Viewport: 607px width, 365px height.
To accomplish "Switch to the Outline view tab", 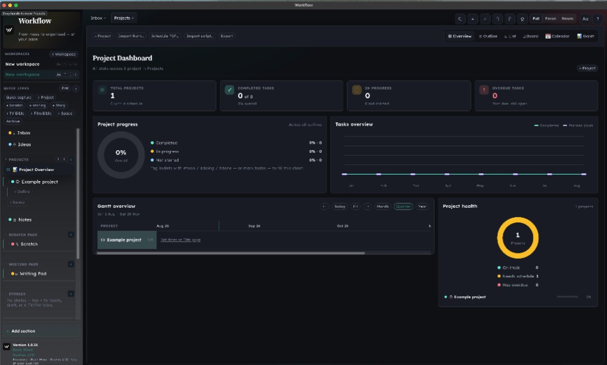I will (488, 36).
